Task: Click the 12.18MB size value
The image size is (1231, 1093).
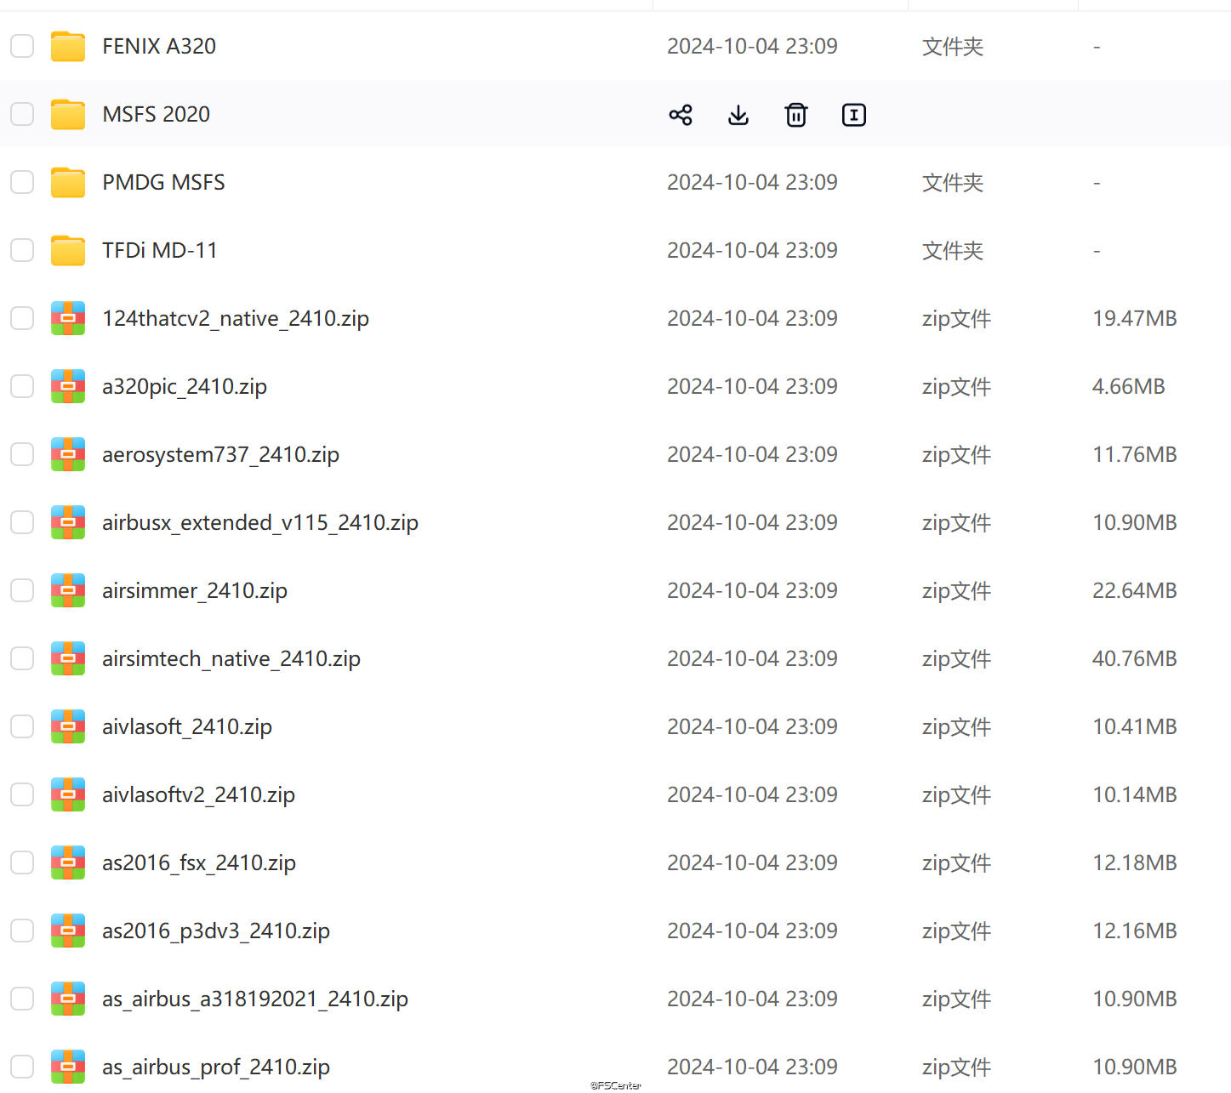Action: (1135, 862)
